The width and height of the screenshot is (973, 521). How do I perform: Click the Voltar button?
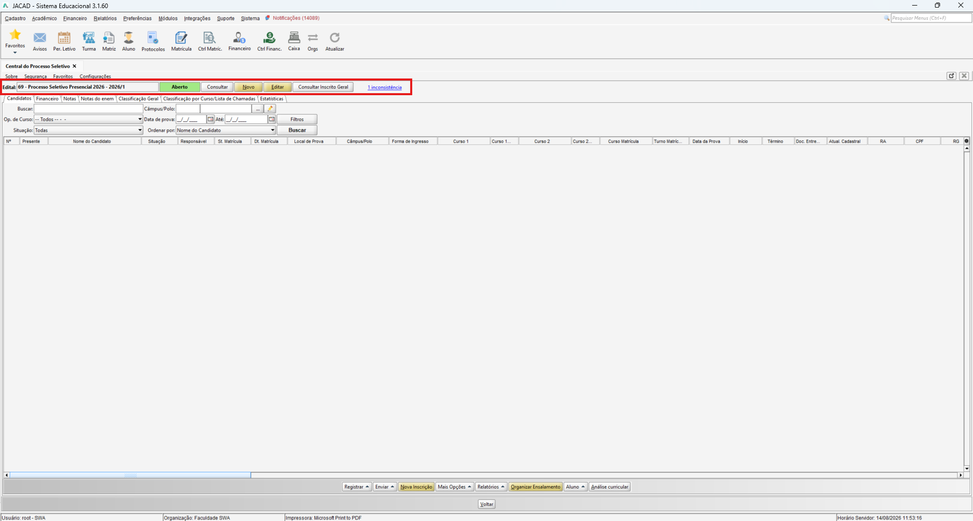(487, 504)
